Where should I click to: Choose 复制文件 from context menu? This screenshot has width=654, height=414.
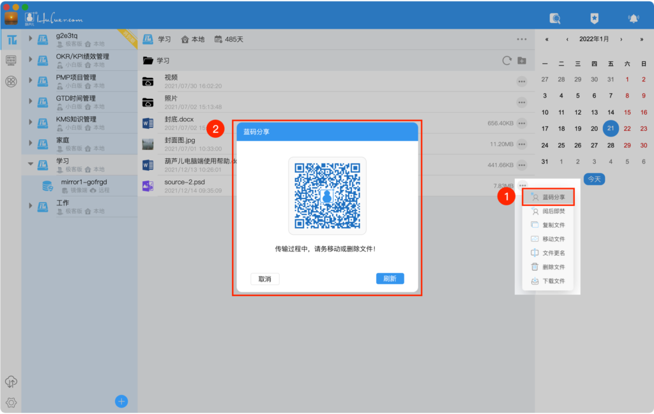[x=548, y=225]
